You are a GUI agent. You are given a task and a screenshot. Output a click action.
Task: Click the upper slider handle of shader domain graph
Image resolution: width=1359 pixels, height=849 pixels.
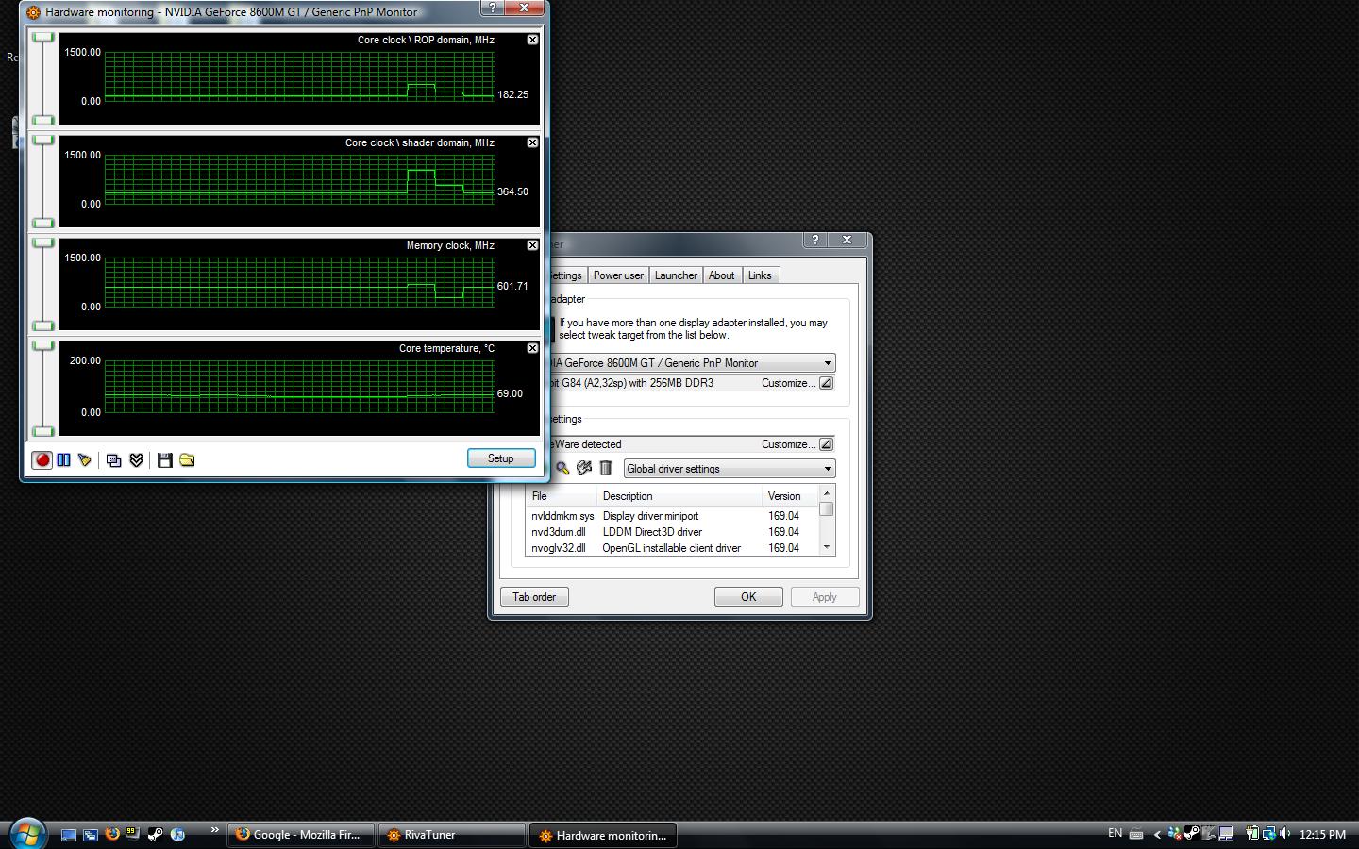[x=43, y=140]
